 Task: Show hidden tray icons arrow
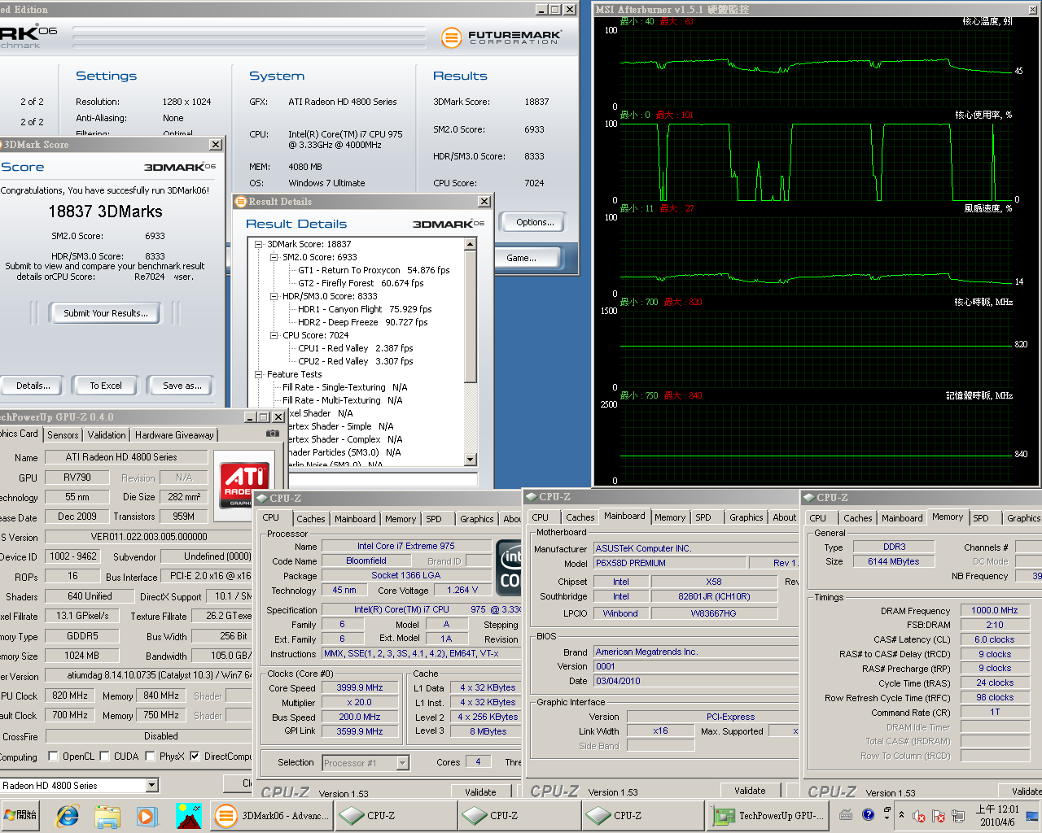coord(901,815)
